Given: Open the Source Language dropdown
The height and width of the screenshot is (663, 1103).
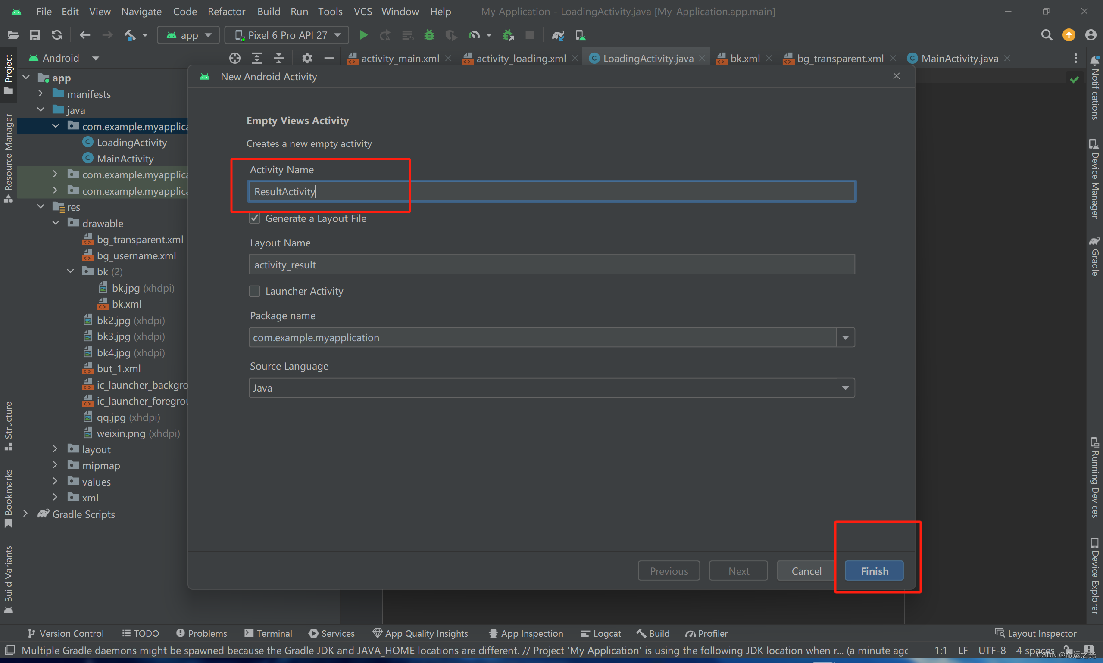Looking at the screenshot, I should pos(845,388).
